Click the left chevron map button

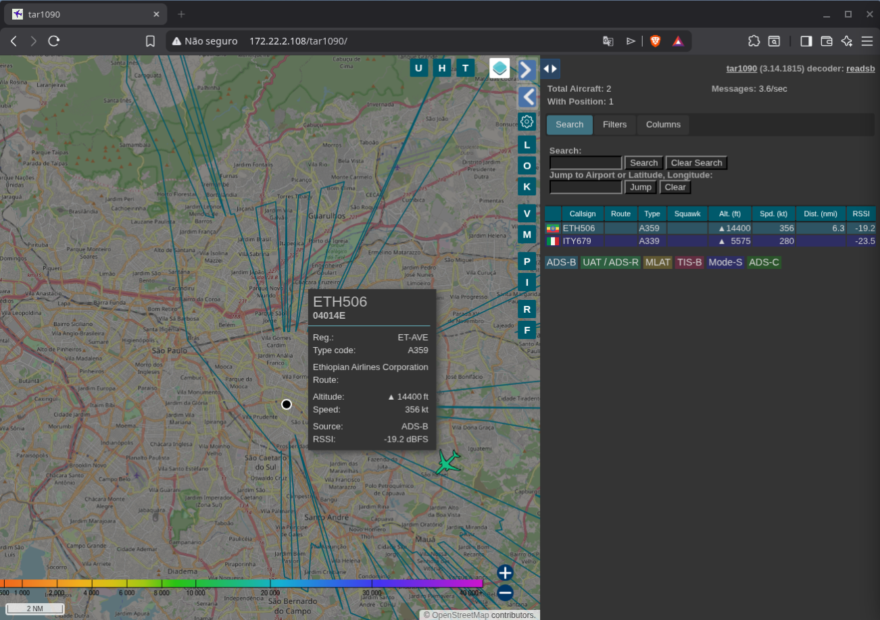click(527, 97)
